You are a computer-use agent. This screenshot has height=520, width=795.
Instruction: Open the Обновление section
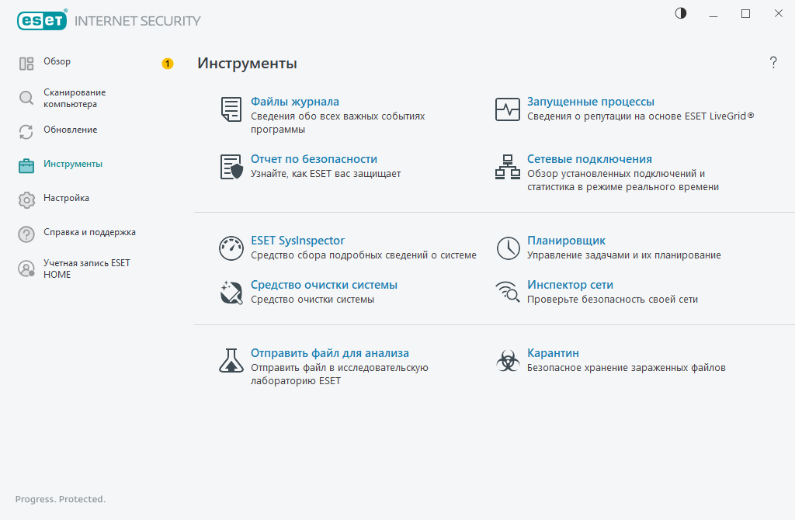click(70, 130)
